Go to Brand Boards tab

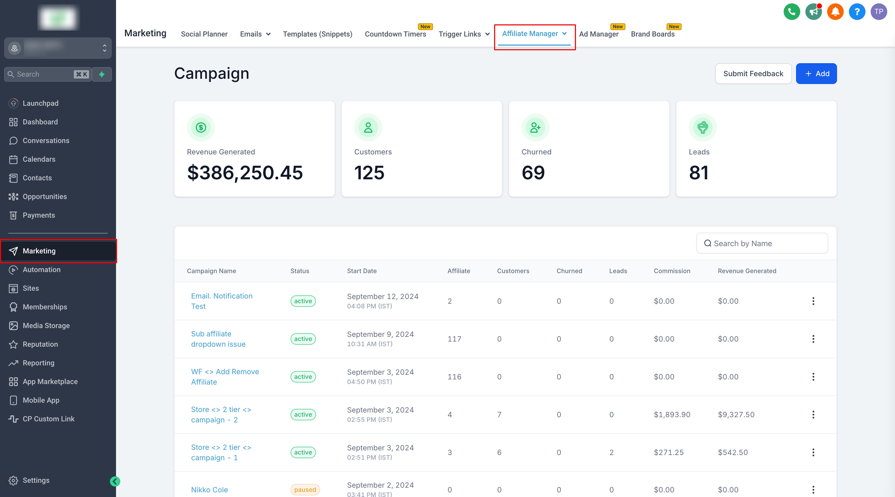653,34
